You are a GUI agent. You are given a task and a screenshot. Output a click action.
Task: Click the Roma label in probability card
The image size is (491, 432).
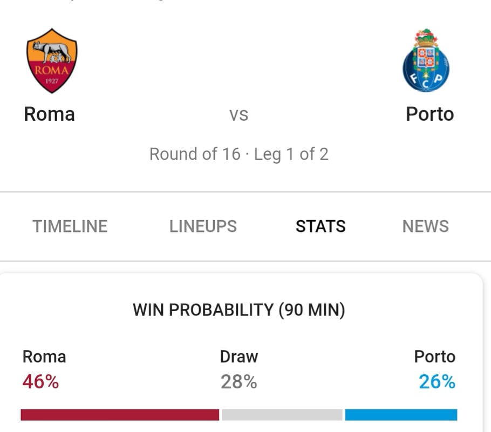click(44, 357)
